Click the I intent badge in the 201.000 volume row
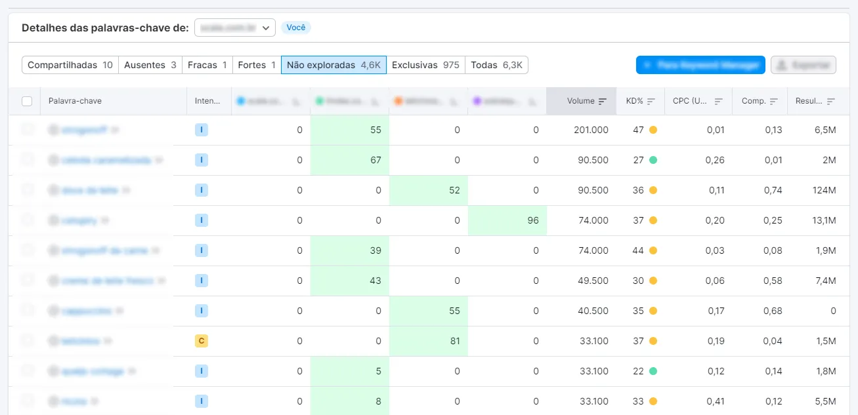This screenshot has height=415, width=858. tap(202, 130)
